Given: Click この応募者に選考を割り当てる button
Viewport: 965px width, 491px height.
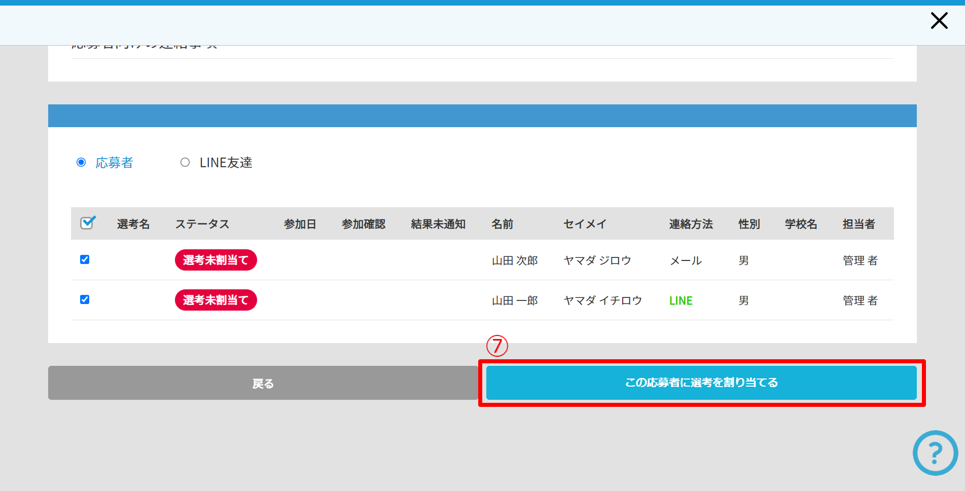Looking at the screenshot, I should 701,383.
